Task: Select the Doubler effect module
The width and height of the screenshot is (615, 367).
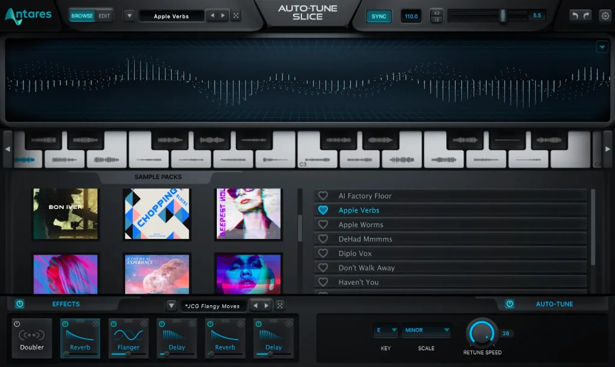Action: coord(31,339)
